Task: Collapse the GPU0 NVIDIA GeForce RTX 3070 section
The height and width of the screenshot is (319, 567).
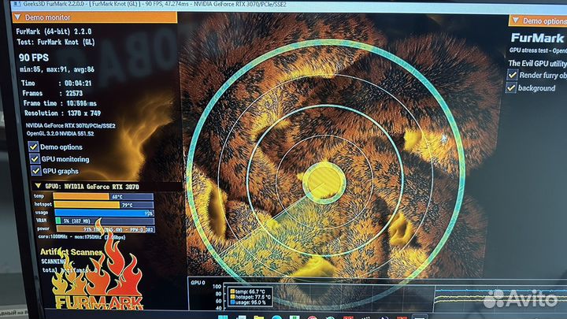Action: point(38,186)
